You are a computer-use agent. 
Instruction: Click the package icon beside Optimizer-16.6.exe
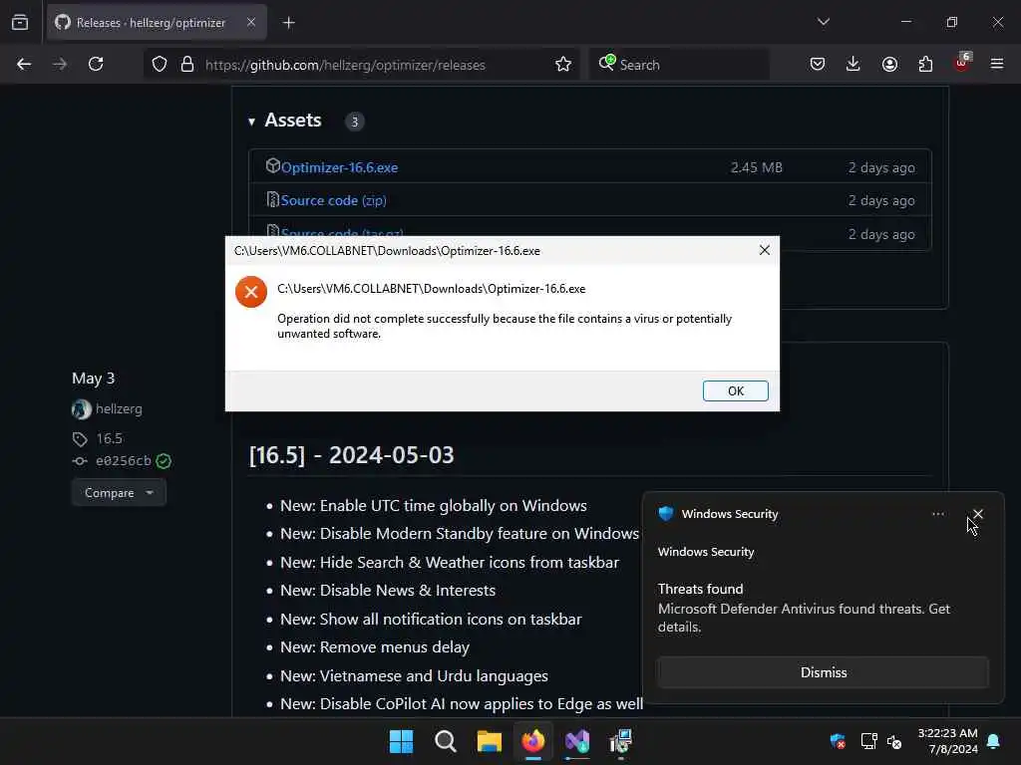point(273,166)
